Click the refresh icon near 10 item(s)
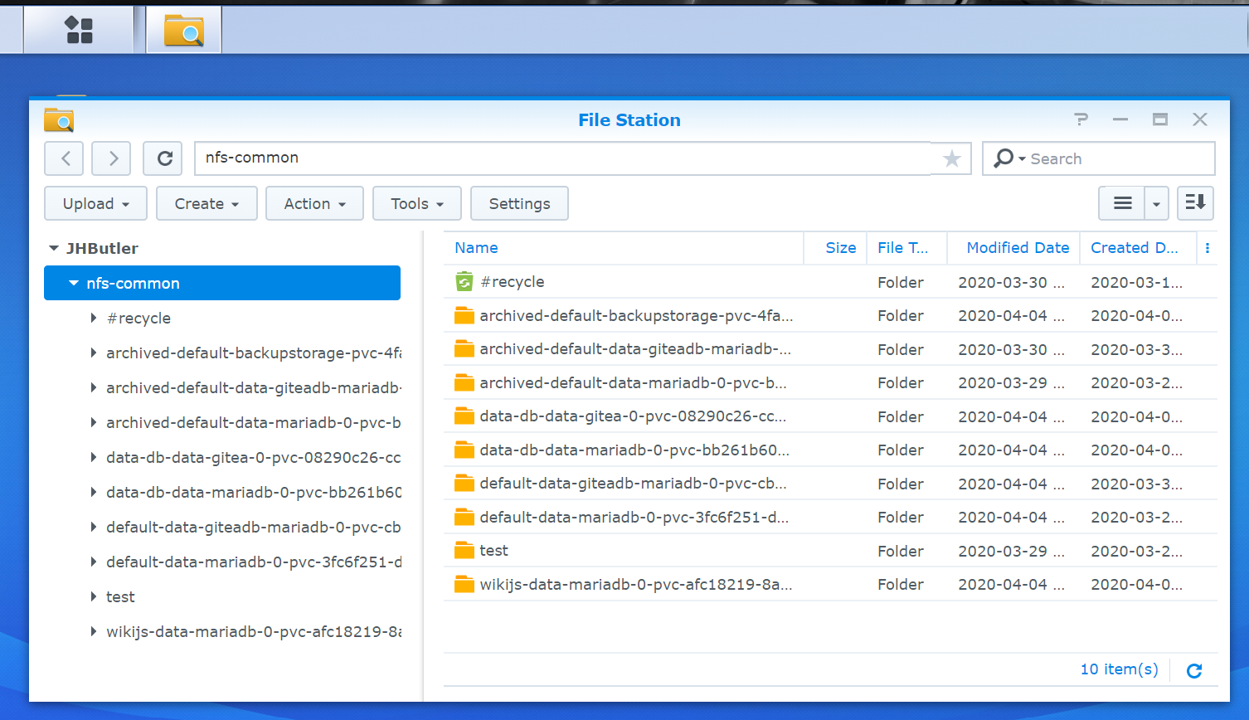Image resolution: width=1249 pixels, height=720 pixels. point(1193,670)
